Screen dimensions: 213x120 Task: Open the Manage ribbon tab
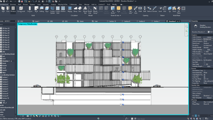click(86, 4)
